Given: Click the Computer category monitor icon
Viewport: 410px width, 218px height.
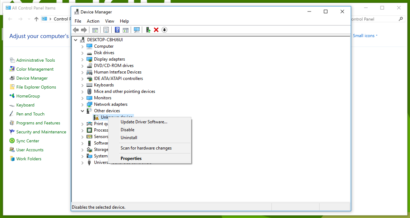Looking at the screenshot, I should pyautogui.click(x=89, y=46).
